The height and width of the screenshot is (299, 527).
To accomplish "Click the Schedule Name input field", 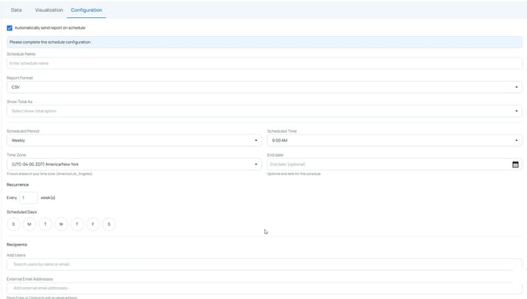I will (x=264, y=63).
